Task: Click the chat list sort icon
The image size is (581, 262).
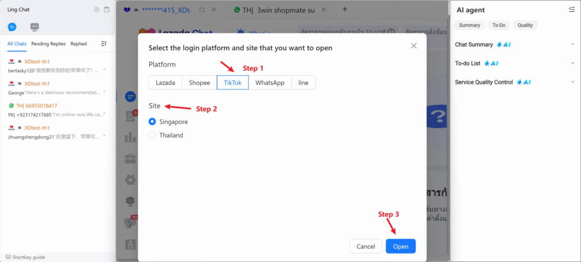Action: click(x=103, y=44)
